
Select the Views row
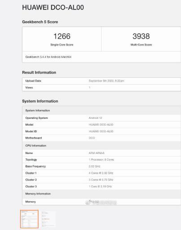coord(102,88)
